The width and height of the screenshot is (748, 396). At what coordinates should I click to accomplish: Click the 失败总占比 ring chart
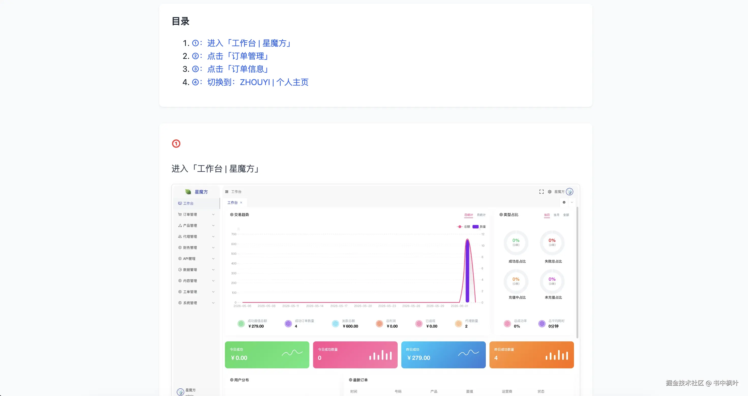tap(552, 243)
